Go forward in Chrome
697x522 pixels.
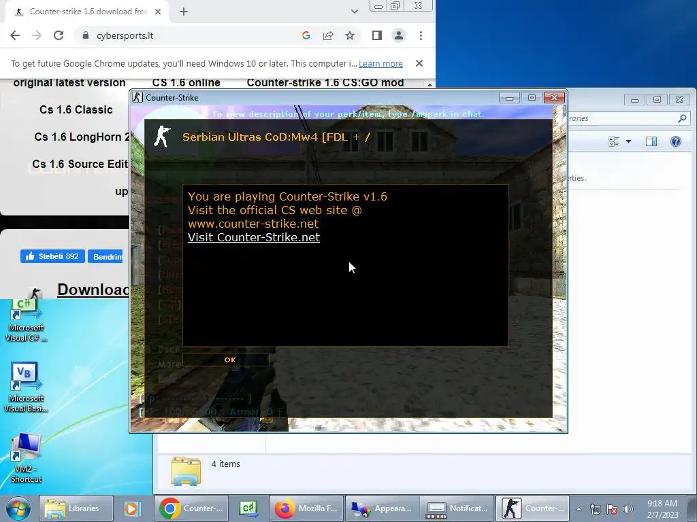click(37, 35)
